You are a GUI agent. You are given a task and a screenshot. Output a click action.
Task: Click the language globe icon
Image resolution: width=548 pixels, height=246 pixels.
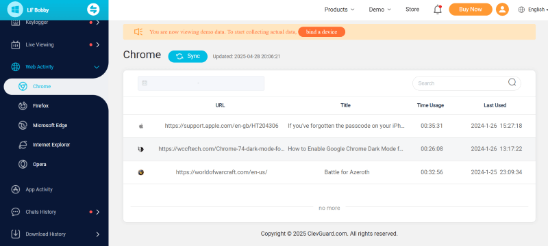point(521,10)
